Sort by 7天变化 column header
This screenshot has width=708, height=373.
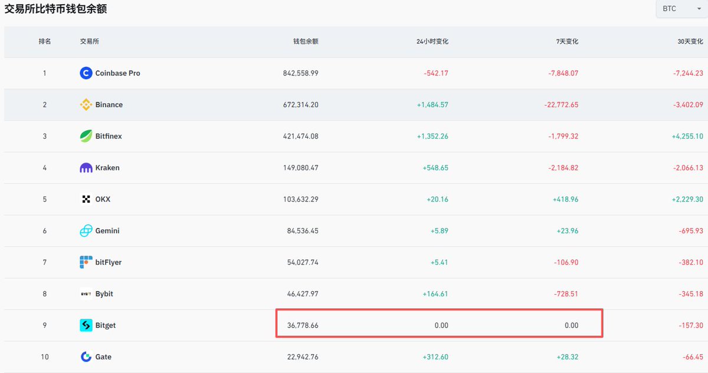click(x=566, y=42)
